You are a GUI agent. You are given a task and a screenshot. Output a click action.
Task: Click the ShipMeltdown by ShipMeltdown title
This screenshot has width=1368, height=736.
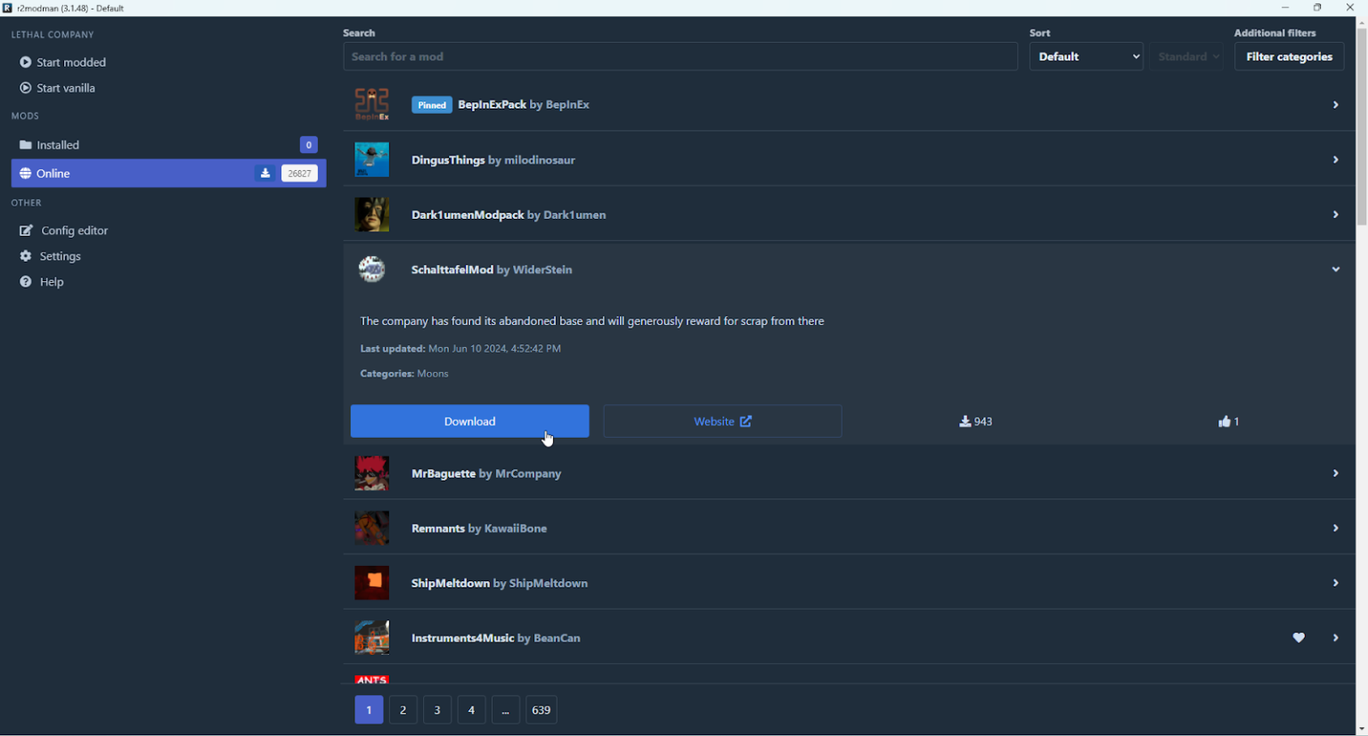point(500,584)
